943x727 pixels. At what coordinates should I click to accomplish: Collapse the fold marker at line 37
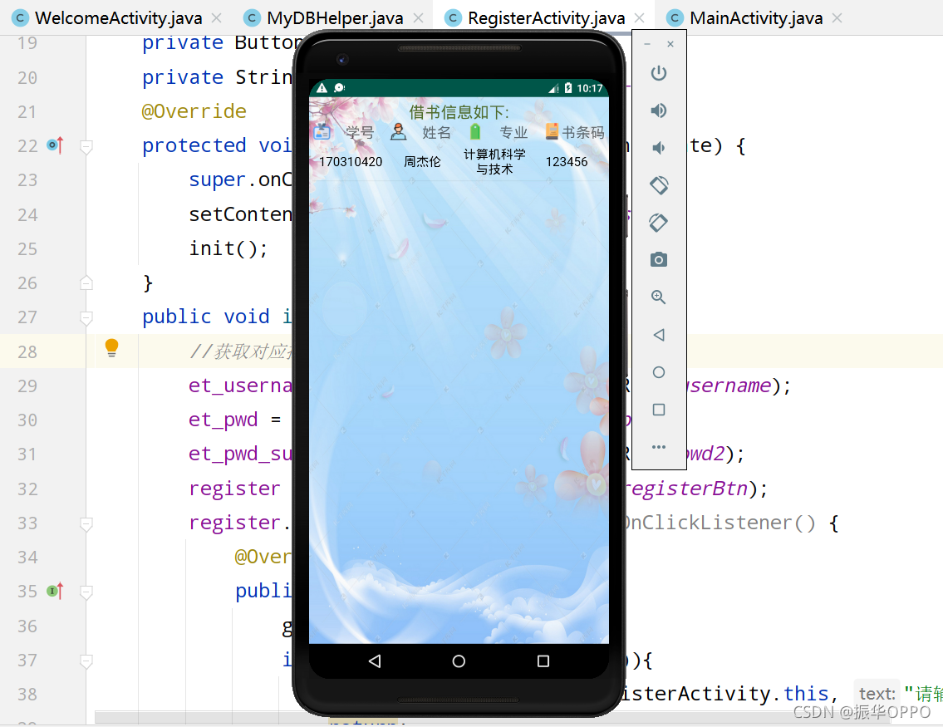tap(86, 661)
